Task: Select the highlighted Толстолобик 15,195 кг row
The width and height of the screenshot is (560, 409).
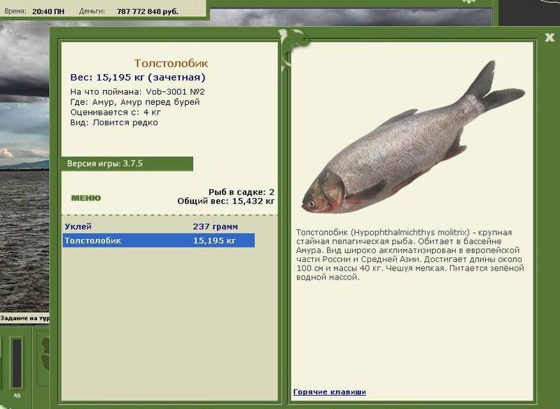Action: point(159,241)
